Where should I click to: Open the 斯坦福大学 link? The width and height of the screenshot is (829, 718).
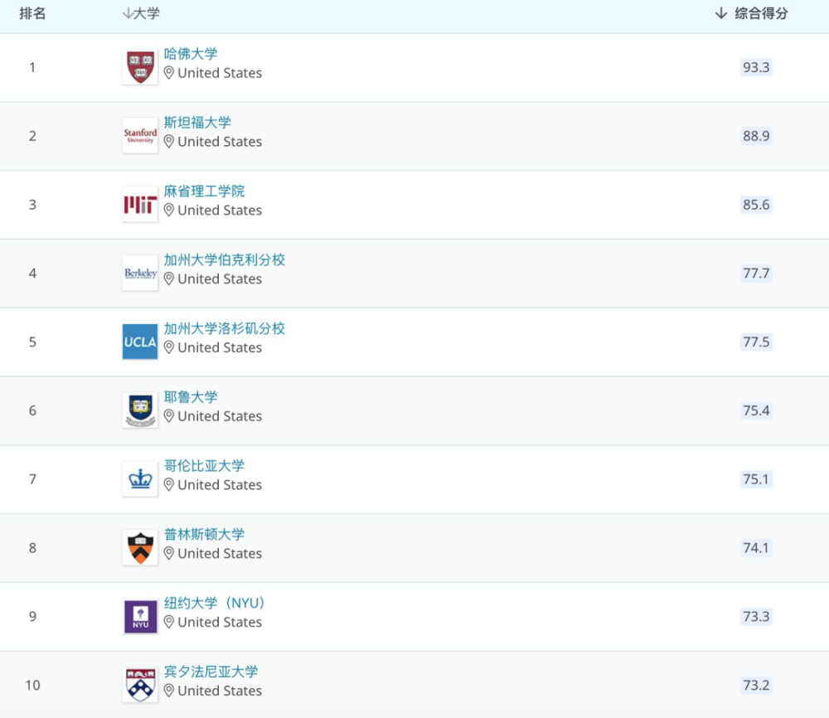pyautogui.click(x=197, y=122)
